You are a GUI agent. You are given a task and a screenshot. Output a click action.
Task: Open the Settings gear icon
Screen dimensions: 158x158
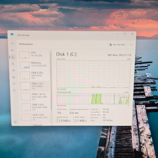(15, 122)
